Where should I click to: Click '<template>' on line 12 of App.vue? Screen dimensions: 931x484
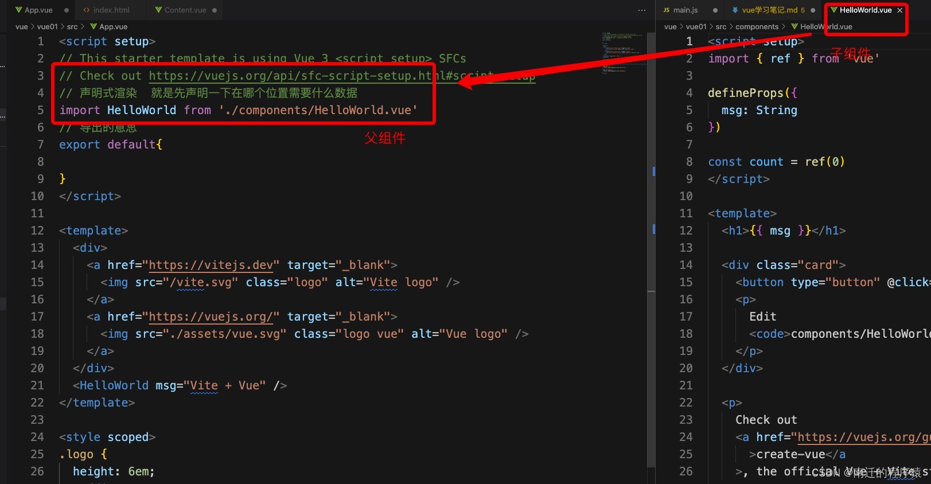94,231
